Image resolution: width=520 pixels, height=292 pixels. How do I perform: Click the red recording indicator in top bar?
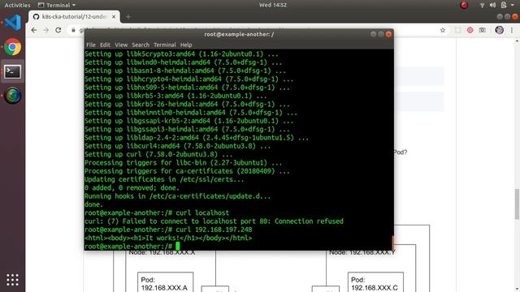[464, 5]
